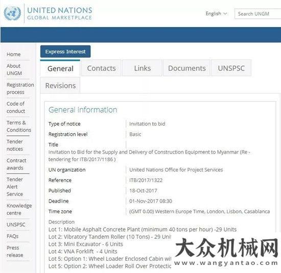This screenshot has height=273, width=281.
Task: Go to Home in sidebar
Action: (14, 54)
